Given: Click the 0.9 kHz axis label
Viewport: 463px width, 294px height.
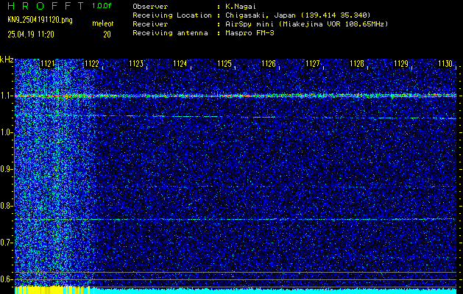Looking at the screenshot, I should pos(6,169).
